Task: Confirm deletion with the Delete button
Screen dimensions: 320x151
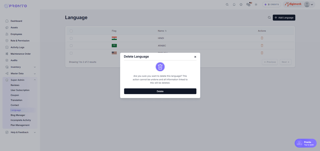Action: click(x=160, y=91)
